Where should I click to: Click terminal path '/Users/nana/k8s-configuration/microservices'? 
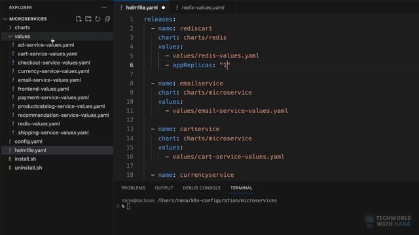coord(217,200)
